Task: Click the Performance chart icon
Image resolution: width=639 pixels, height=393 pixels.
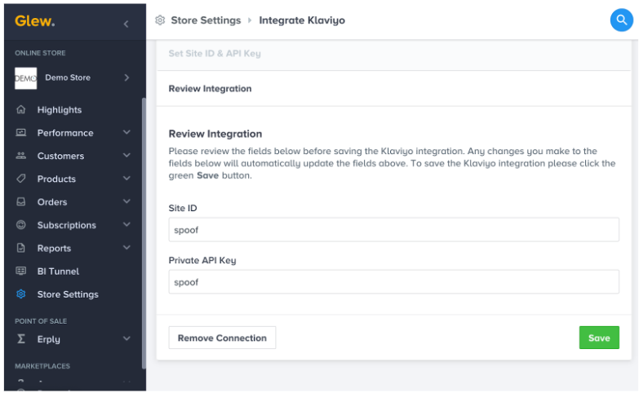Action: click(x=20, y=132)
